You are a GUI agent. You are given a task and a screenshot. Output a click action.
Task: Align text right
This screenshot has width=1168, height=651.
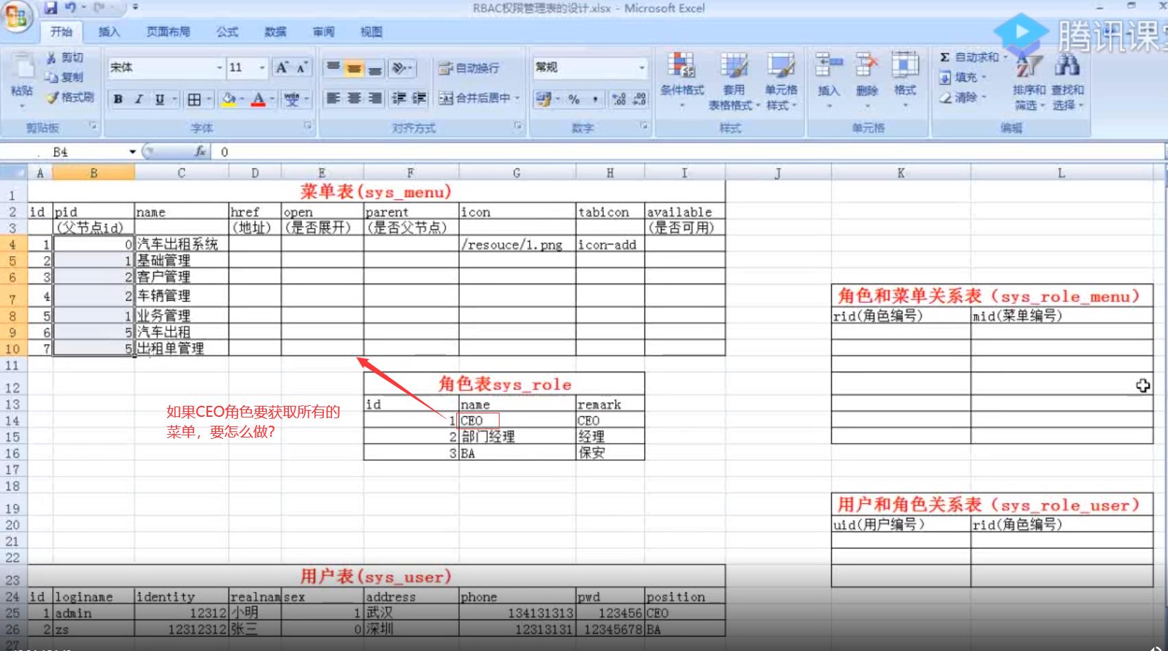375,98
